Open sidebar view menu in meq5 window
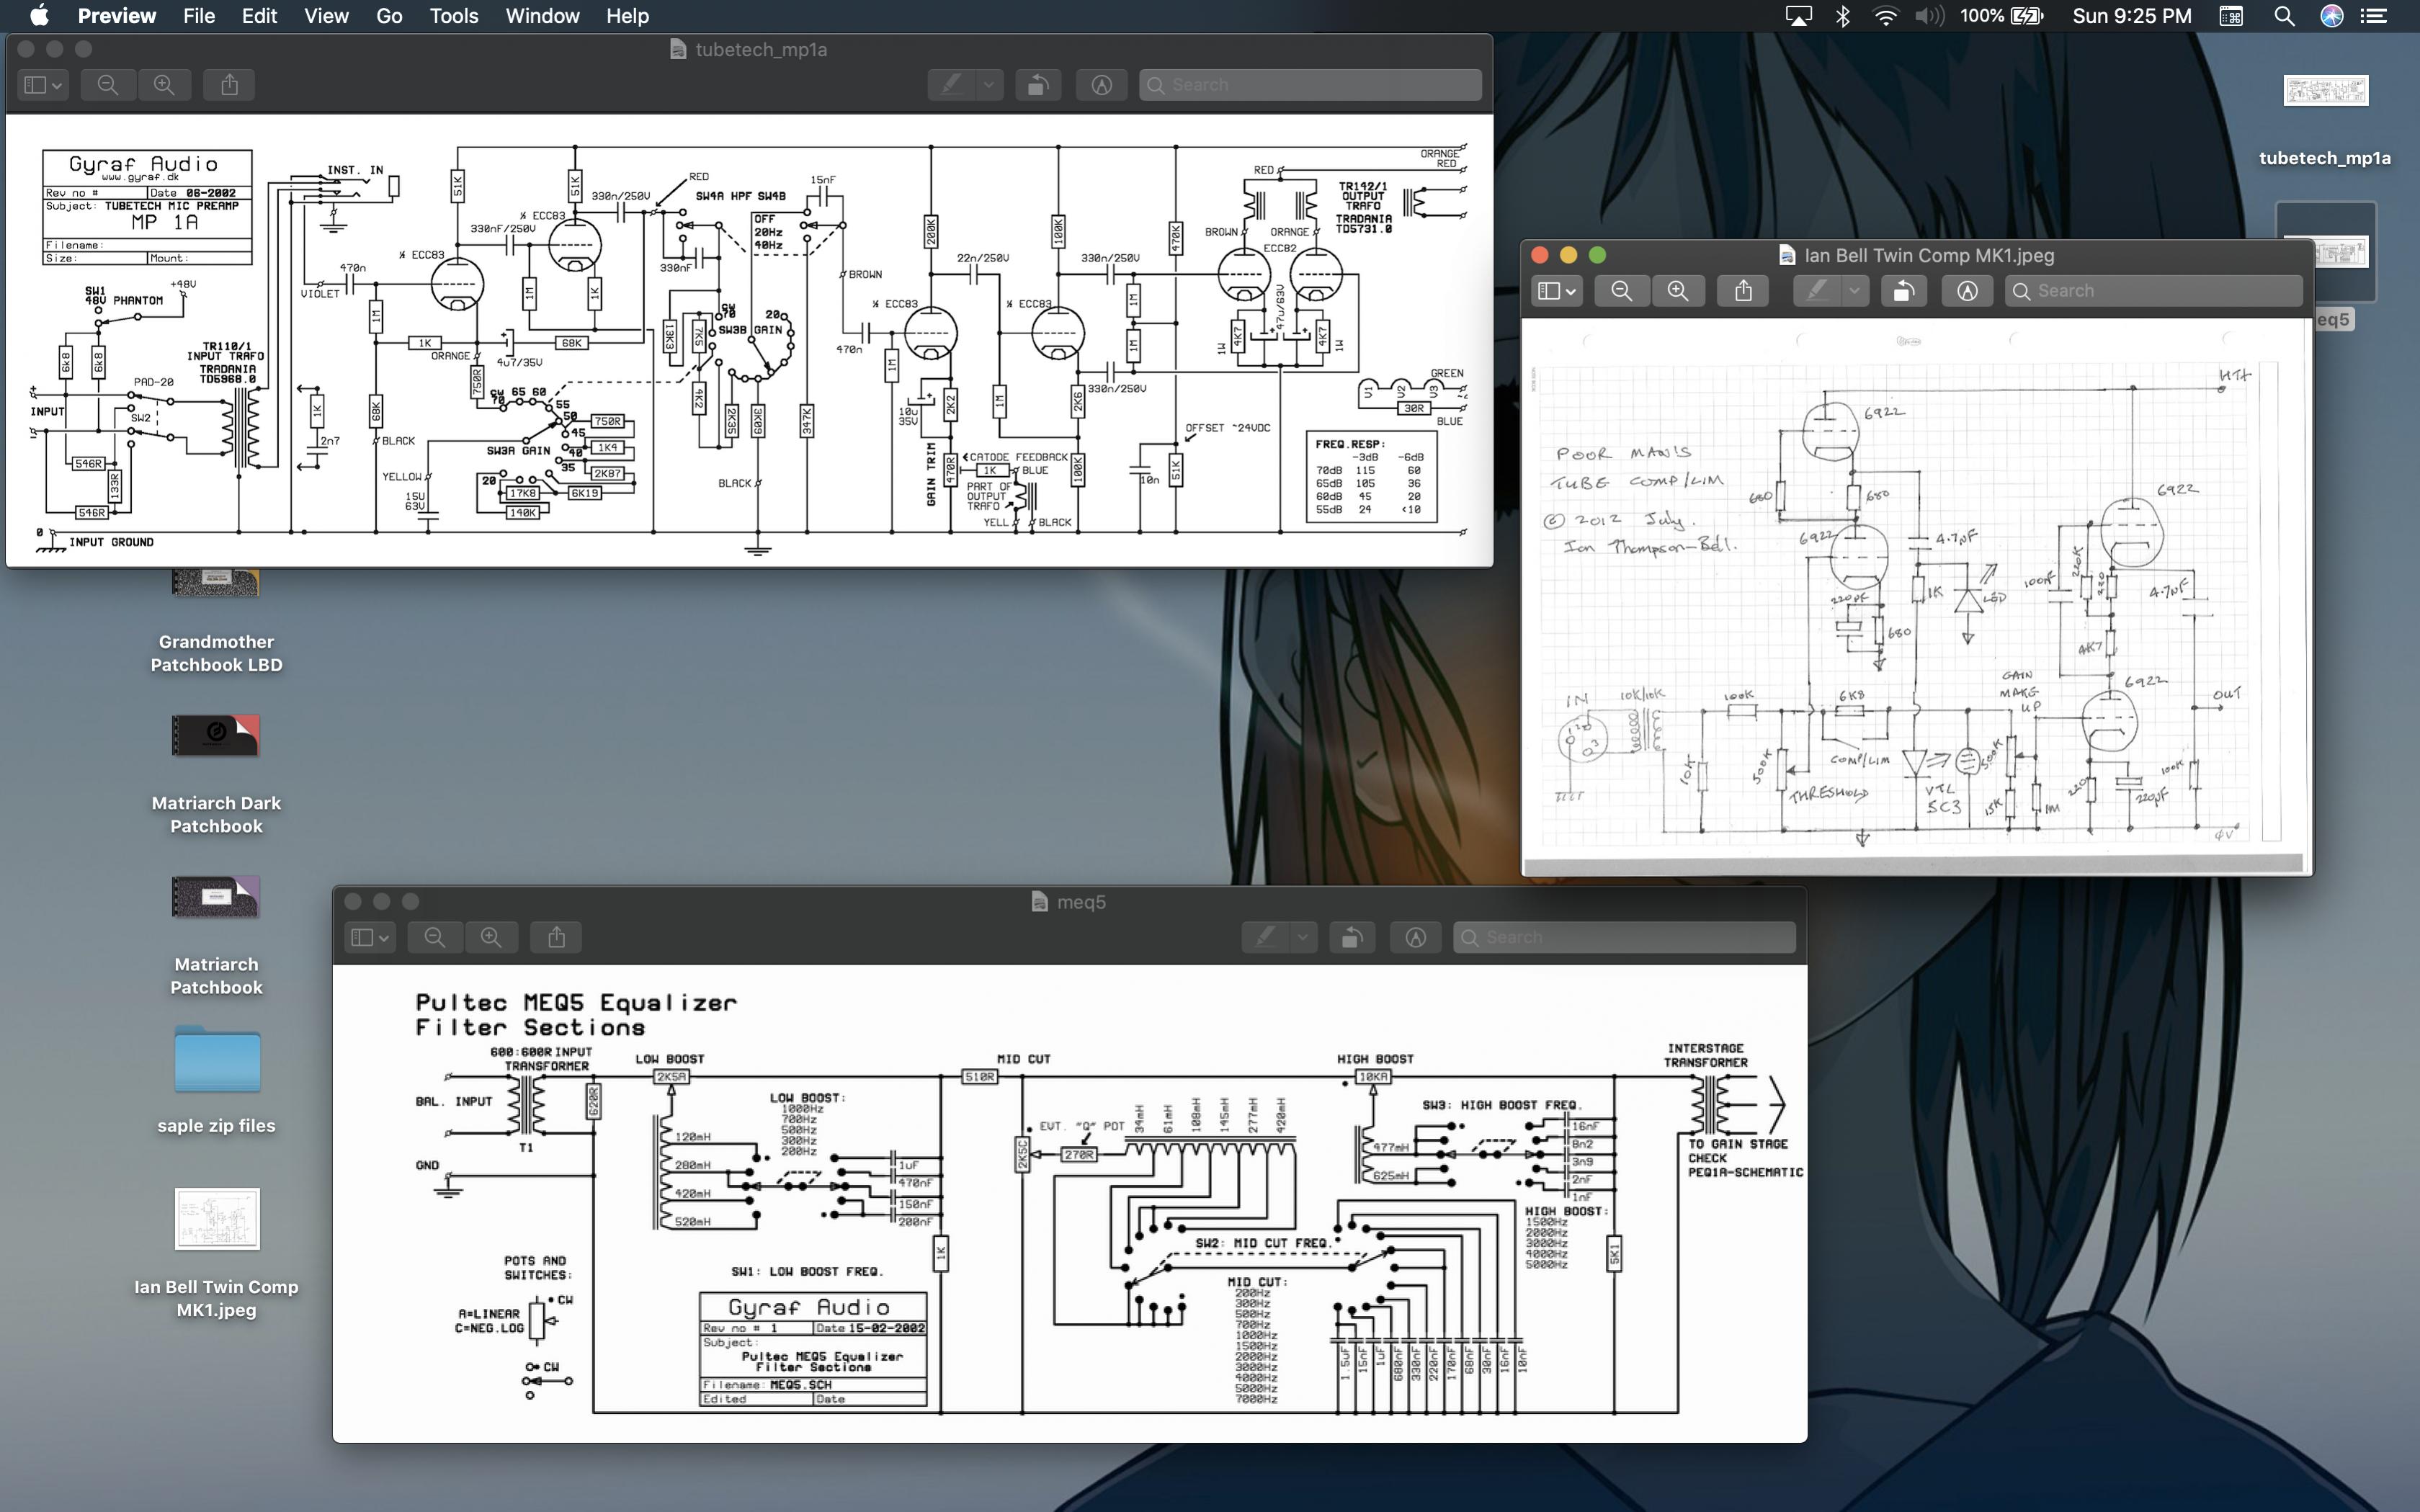Image resolution: width=2420 pixels, height=1512 pixels. pos(370,937)
